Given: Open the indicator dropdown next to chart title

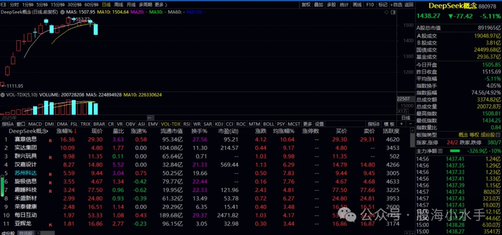Looking at the screenshot, I should [x=62, y=12].
